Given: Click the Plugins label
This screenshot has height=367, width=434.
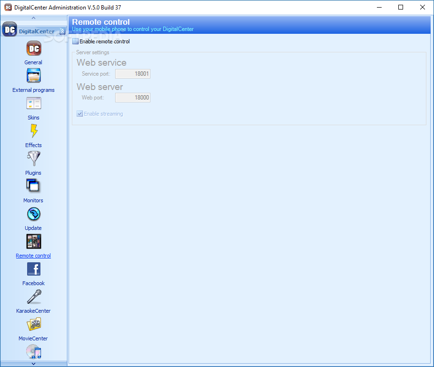Looking at the screenshot, I should [x=33, y=173].
